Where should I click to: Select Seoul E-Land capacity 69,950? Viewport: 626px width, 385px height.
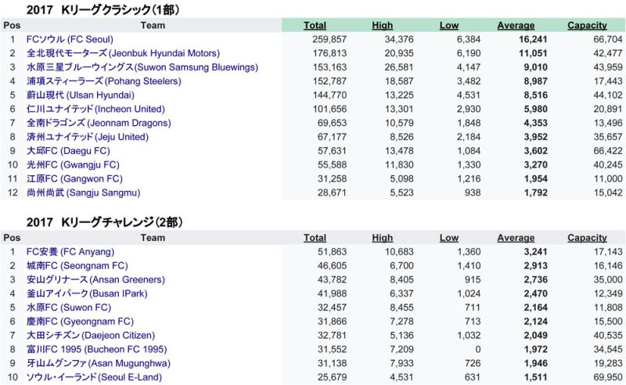(x=608, y=377)
